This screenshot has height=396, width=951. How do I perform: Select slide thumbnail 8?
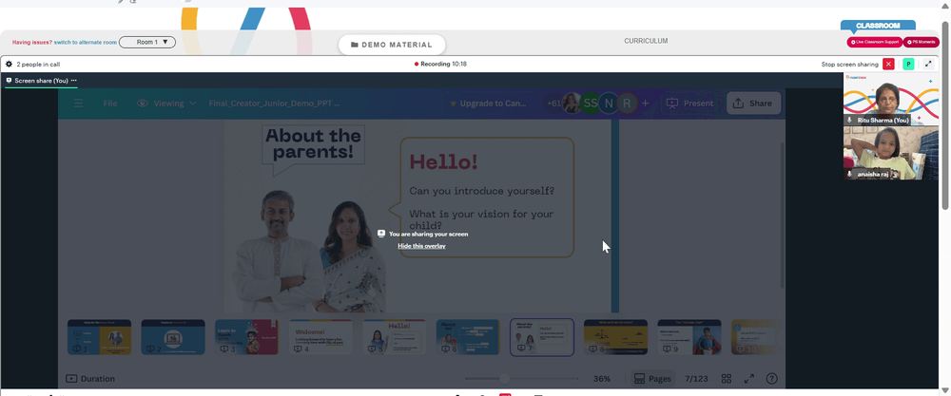[x=615, y=337]
